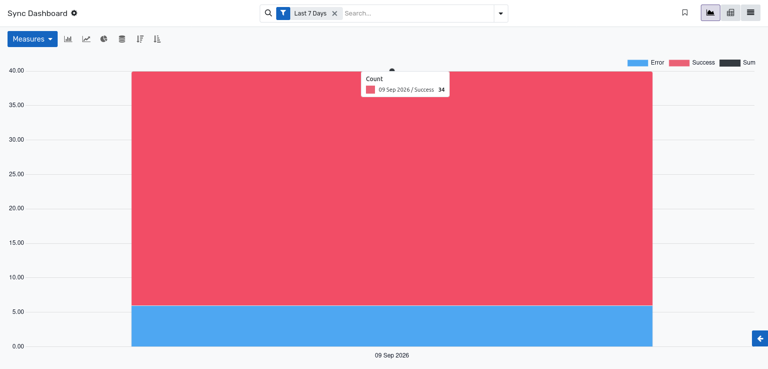Select the line chart mode
Image resolution: width=768 pixels, height=369 pixels.
point(86,39)
